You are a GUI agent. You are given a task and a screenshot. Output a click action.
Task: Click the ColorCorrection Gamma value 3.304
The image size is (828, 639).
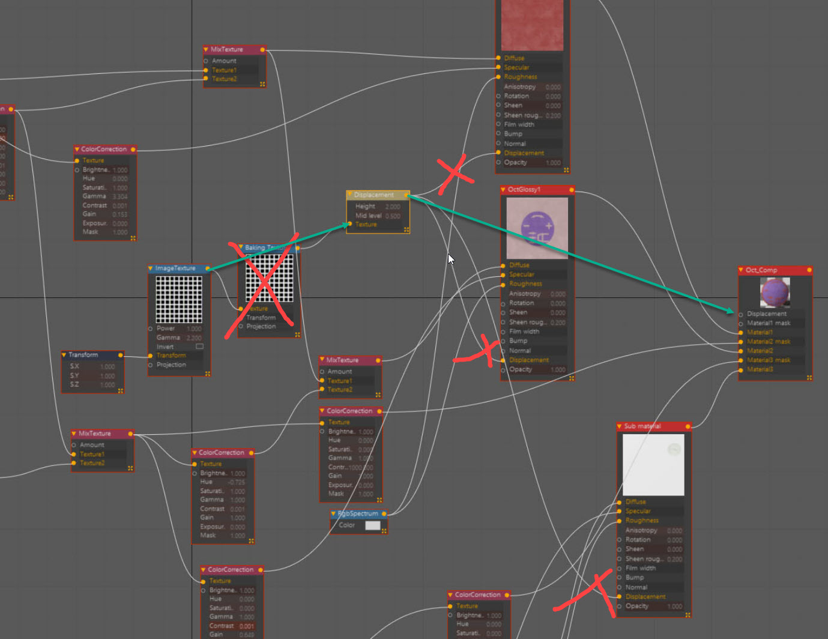tap(120, 196)
